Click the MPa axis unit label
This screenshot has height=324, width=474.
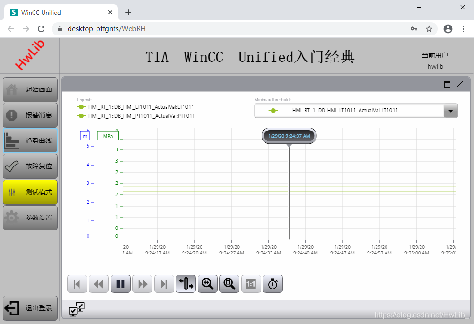tap(107, 136)
